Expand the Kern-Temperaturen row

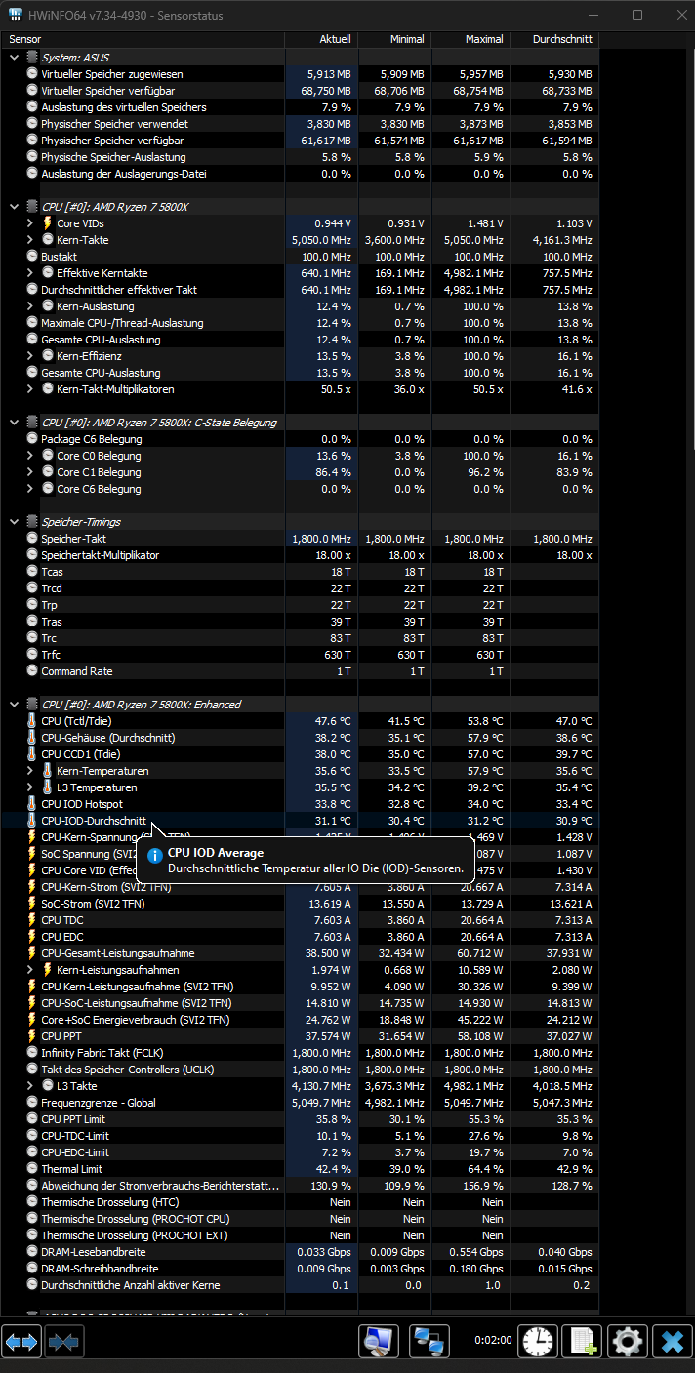click(x=30, y=771)
